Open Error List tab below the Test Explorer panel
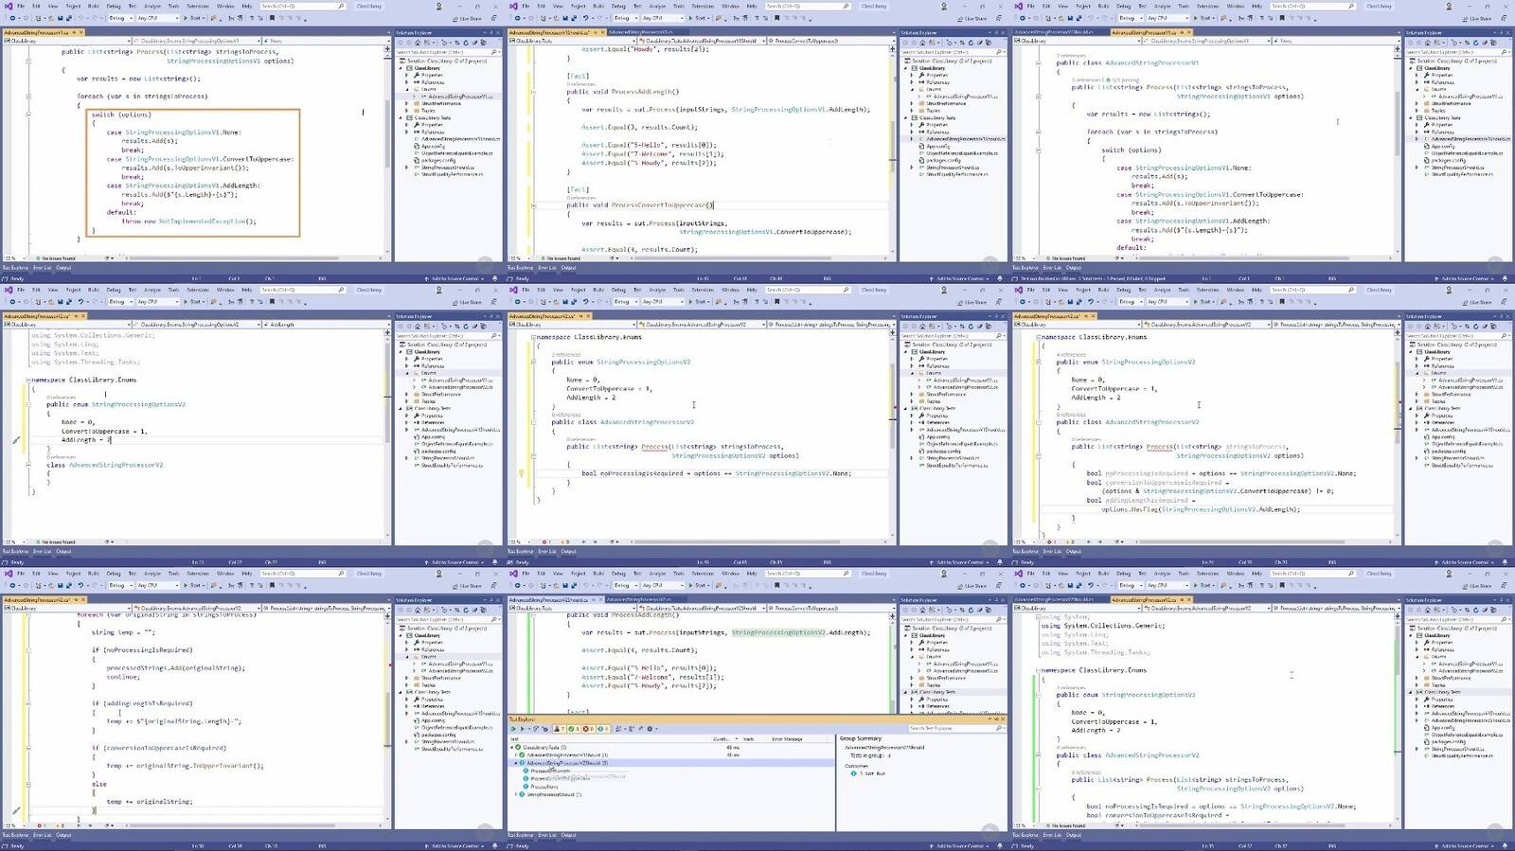Screen dimensions: 1515x851 click(547, 835)
